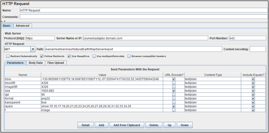Select the Basic tab
269x133 pixels.
tap(7, 26)
